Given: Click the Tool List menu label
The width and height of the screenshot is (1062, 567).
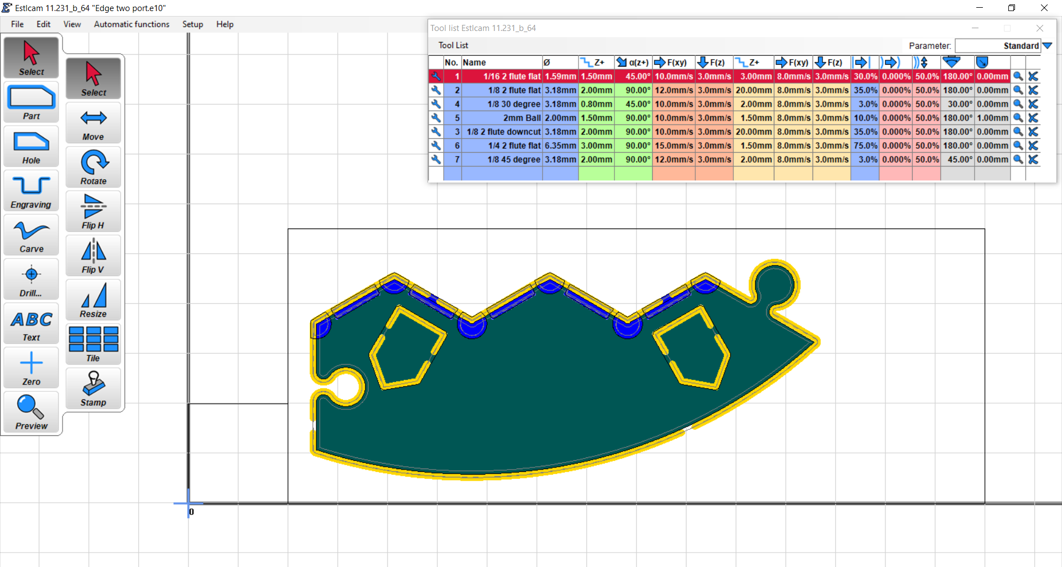Looking at the screenshot, I should tap(453, 45).
